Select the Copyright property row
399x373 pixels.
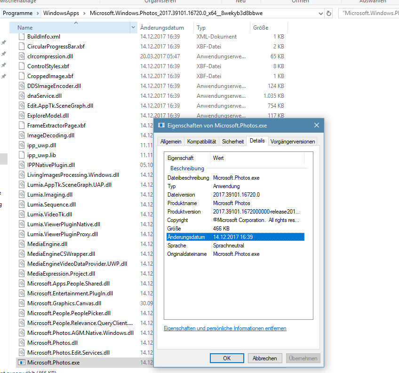click(x=235, y=220)
